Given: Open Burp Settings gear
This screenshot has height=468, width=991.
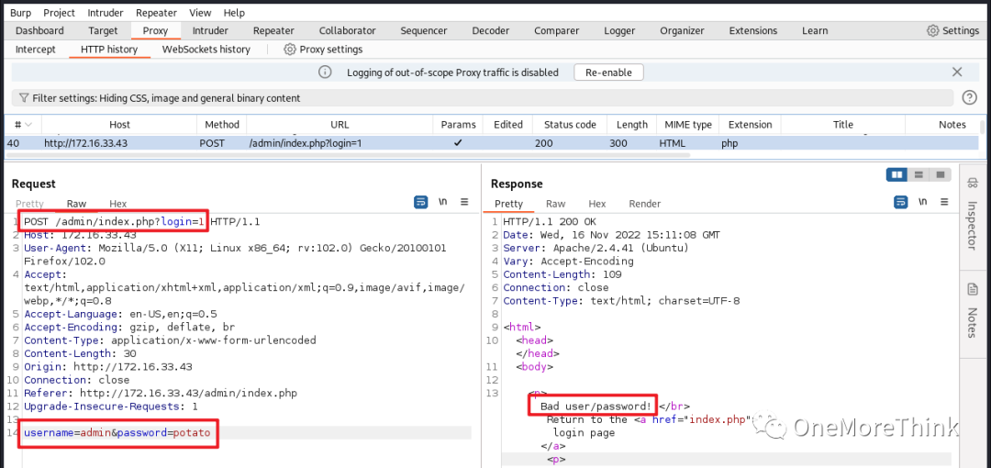Looking at the screenshot, I should (x=952, y=30).
